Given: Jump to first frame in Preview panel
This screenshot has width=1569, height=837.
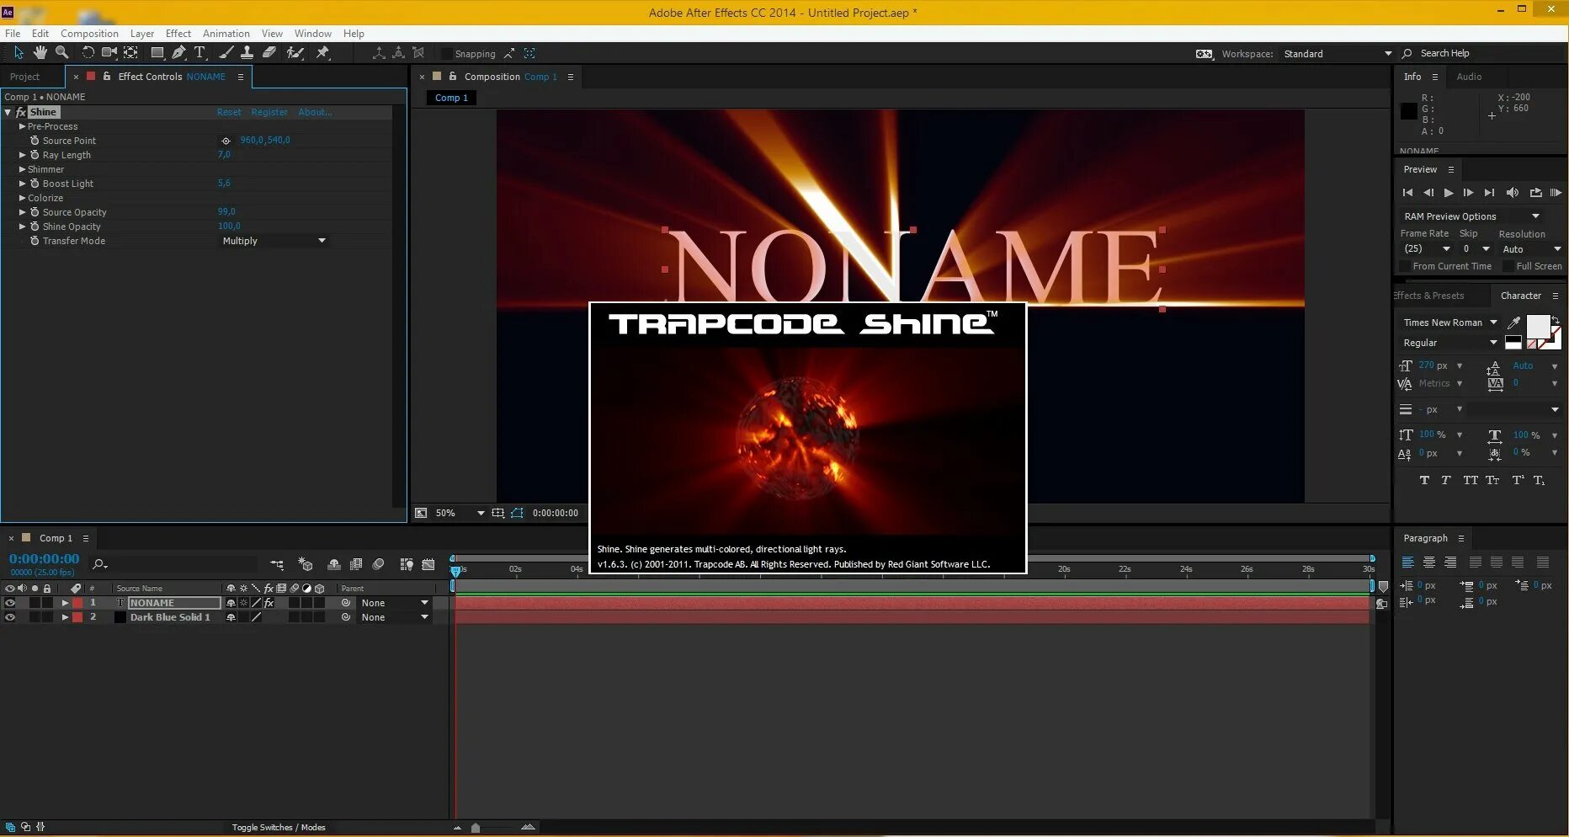Looking at the screenshot, I should (x=1407, y=193).
